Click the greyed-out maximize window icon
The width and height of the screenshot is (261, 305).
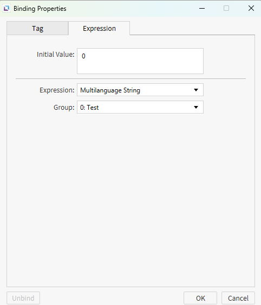pos(226,8)
